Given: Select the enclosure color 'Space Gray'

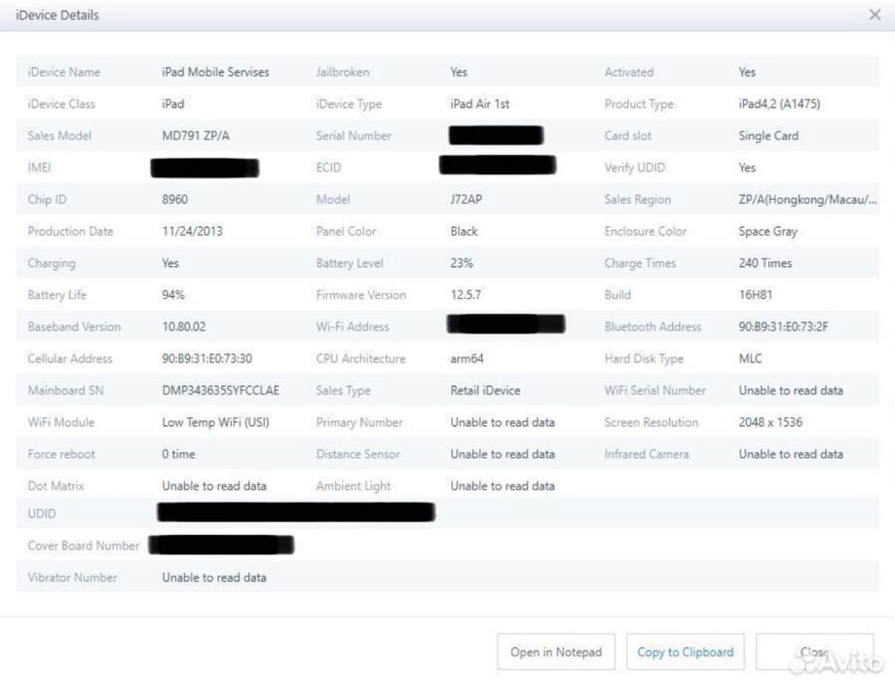Looking at the screenshot, I should click(x=767, y=231).
